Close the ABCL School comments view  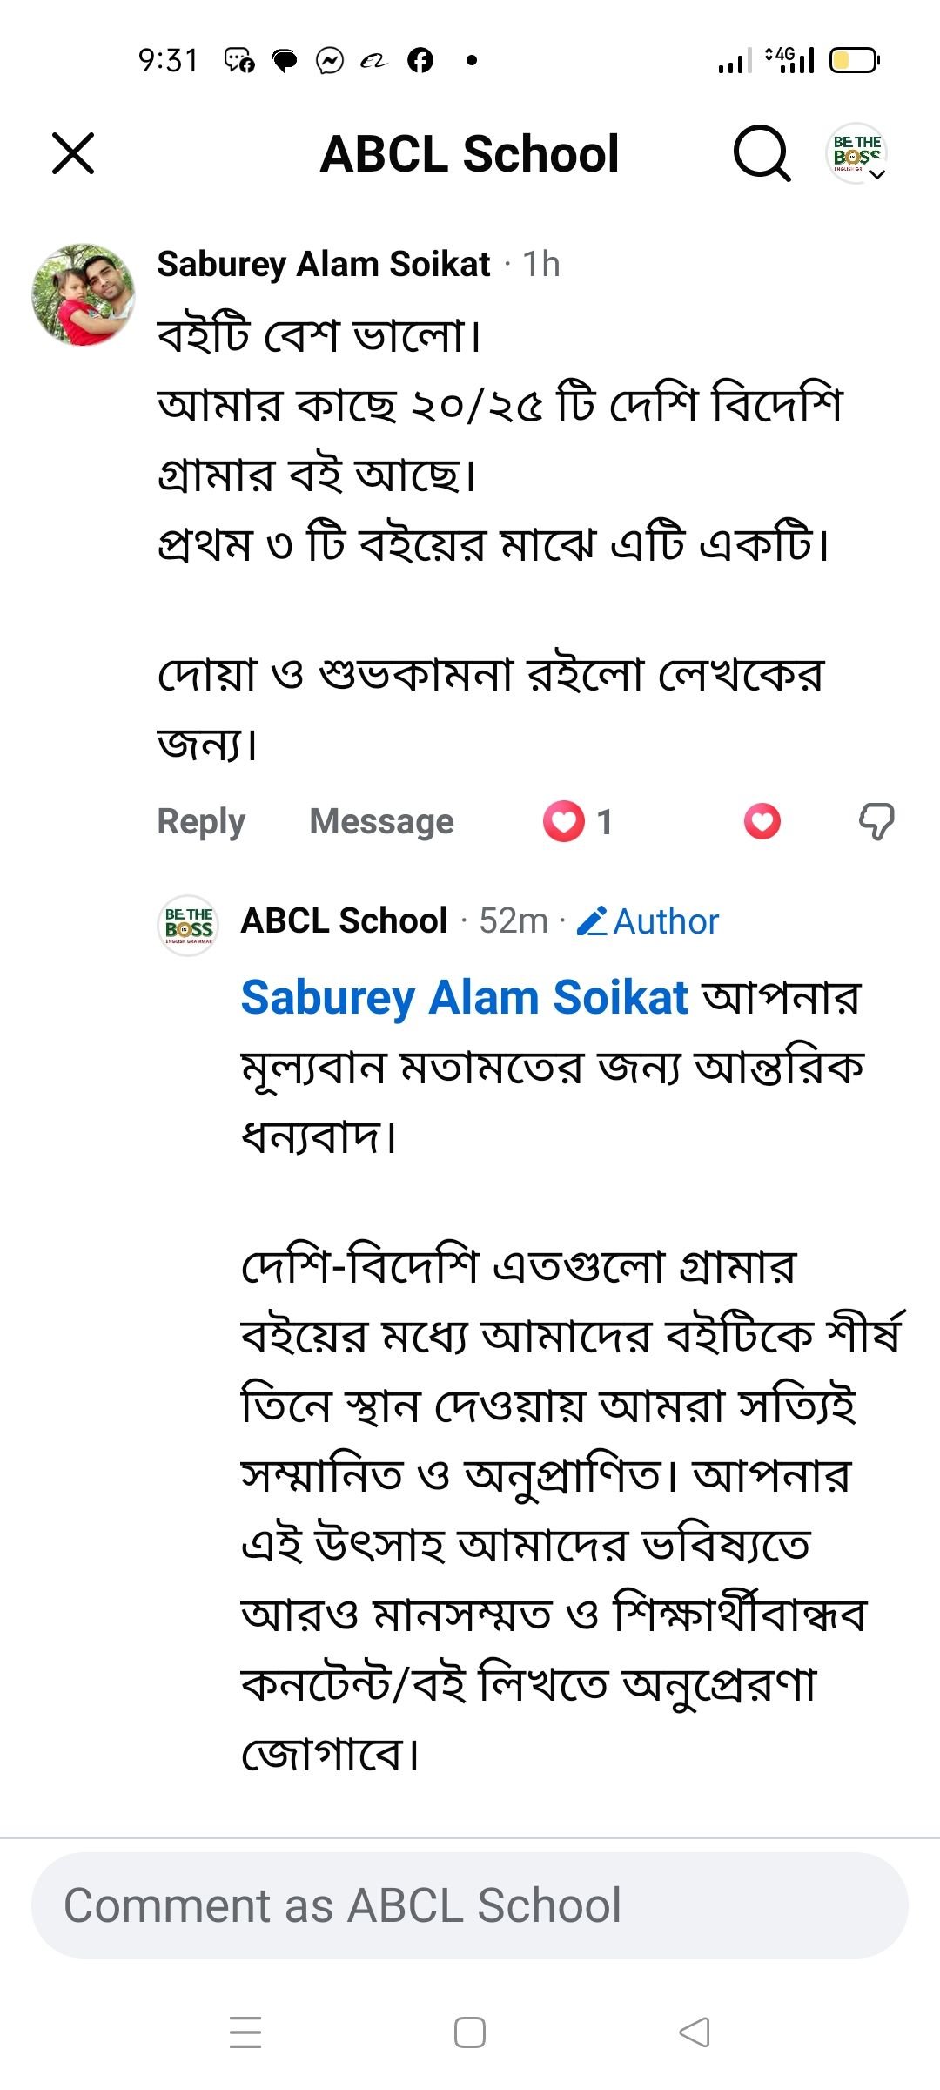click(73, 154)
